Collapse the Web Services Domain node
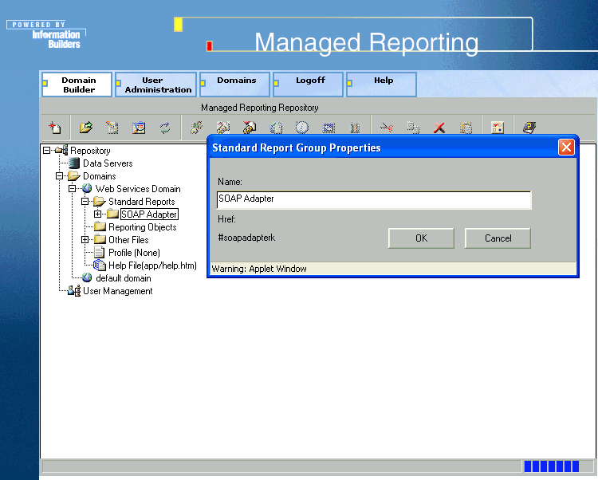 (72, 188)
